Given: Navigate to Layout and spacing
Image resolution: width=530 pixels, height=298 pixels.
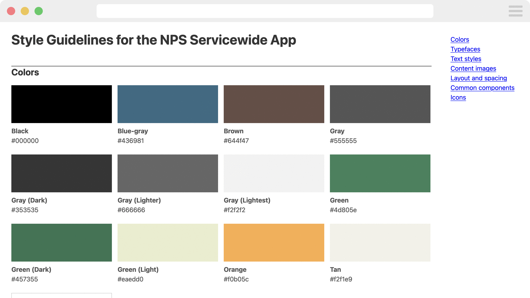Looking at the screenshot, I should coord(478,78).
